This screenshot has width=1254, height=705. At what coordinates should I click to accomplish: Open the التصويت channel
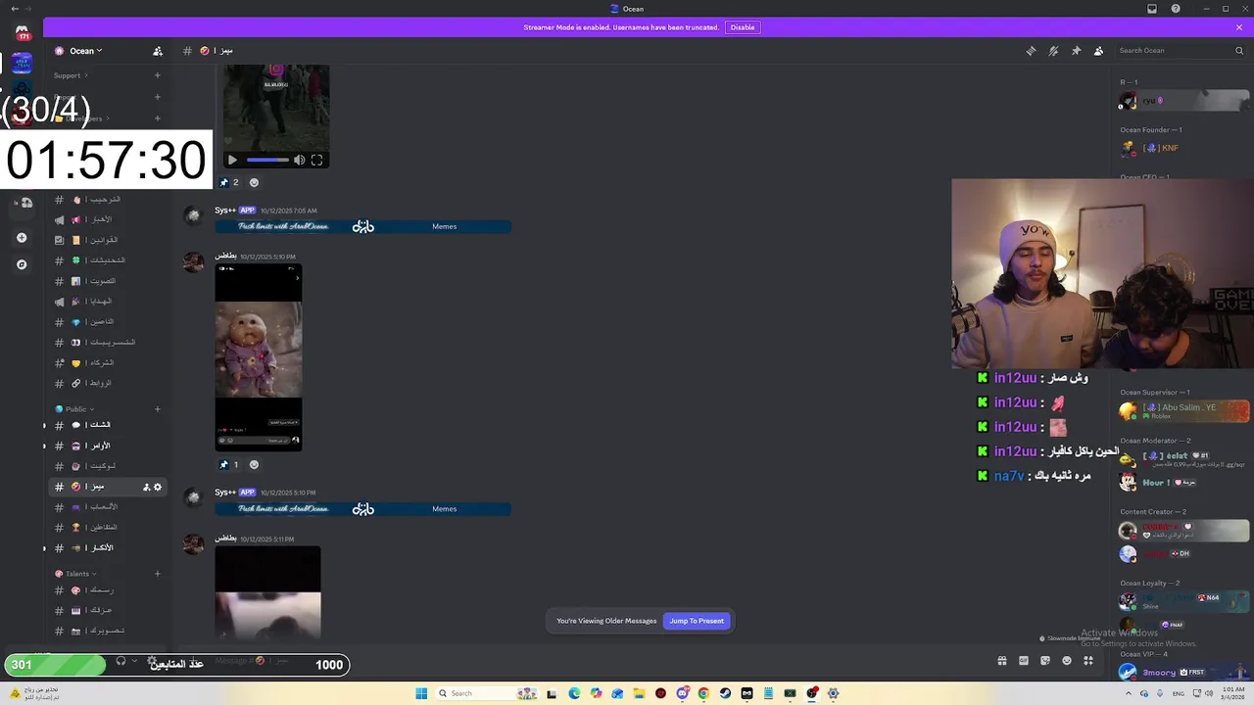pos(108,281)
